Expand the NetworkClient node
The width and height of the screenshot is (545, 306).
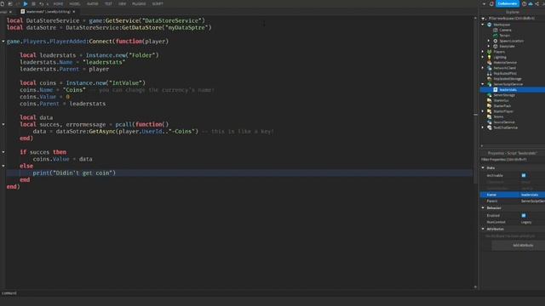pos(483,68)
